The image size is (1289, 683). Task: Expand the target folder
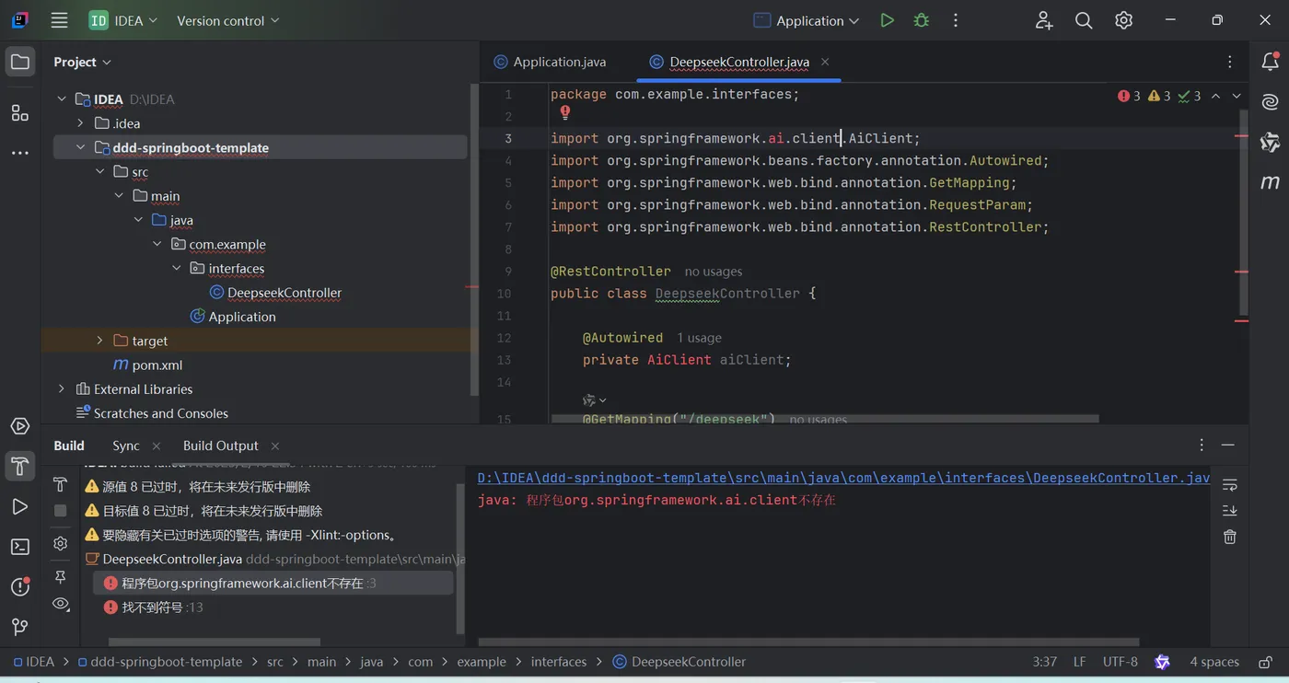tap(100, 341)
